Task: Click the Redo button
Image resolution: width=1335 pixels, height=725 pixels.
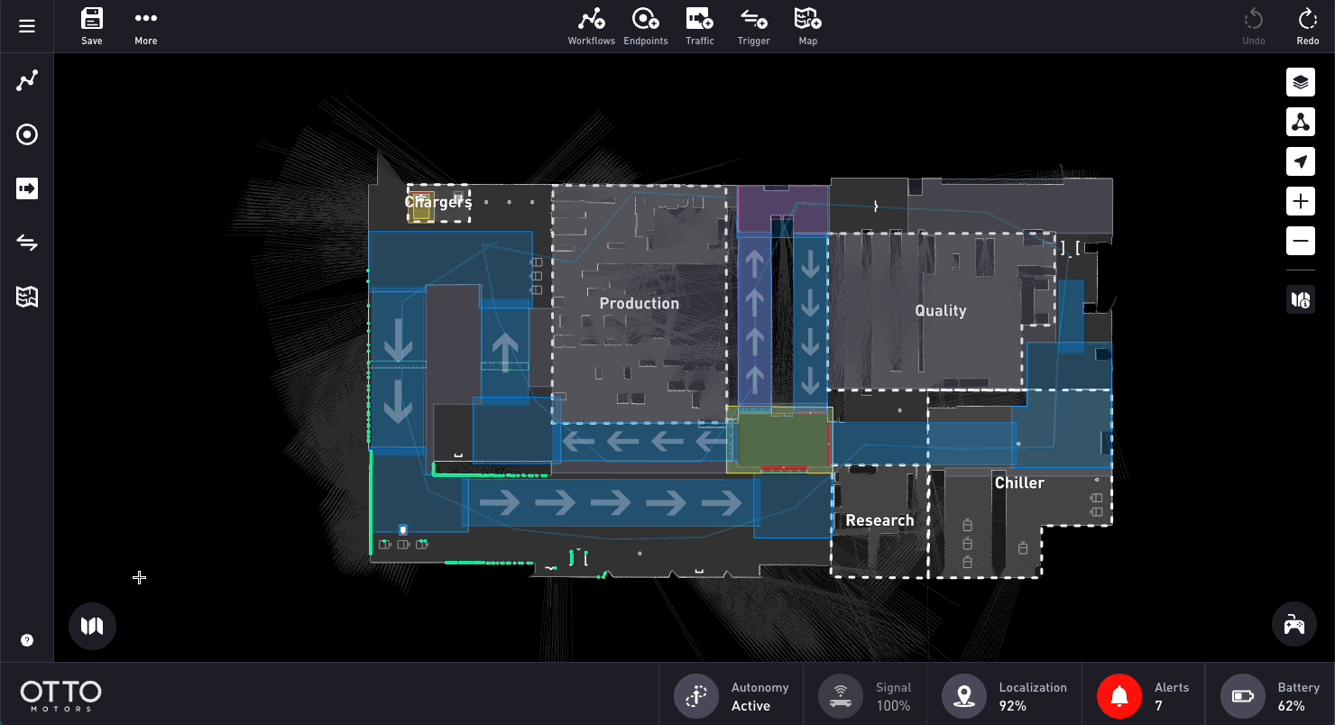Action: pos(1308,26)
